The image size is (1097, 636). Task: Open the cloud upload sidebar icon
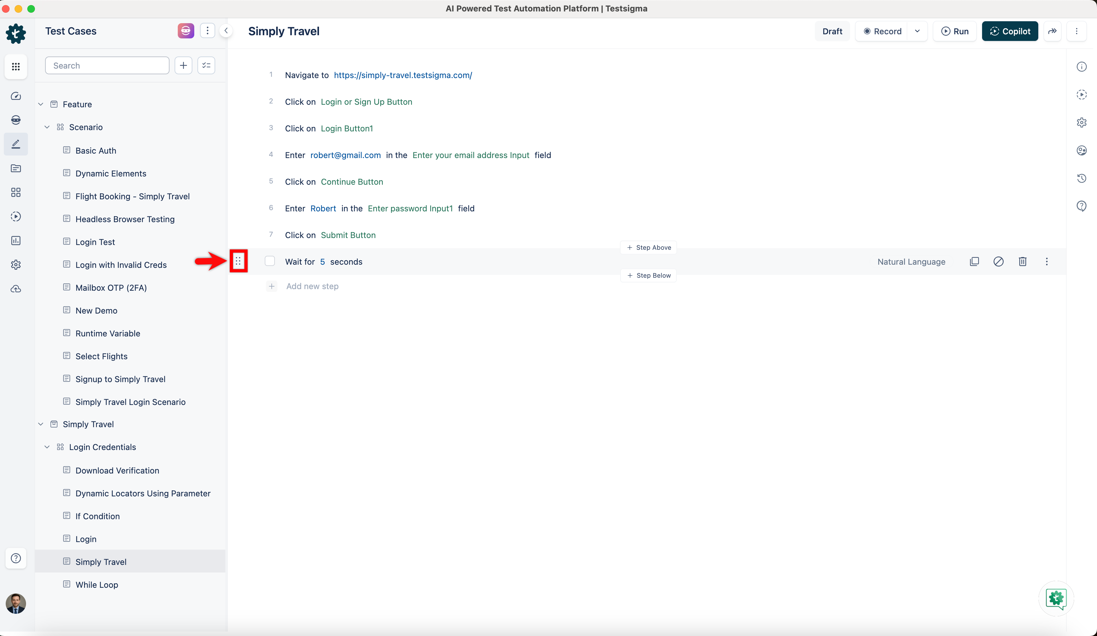pos(16,288)
